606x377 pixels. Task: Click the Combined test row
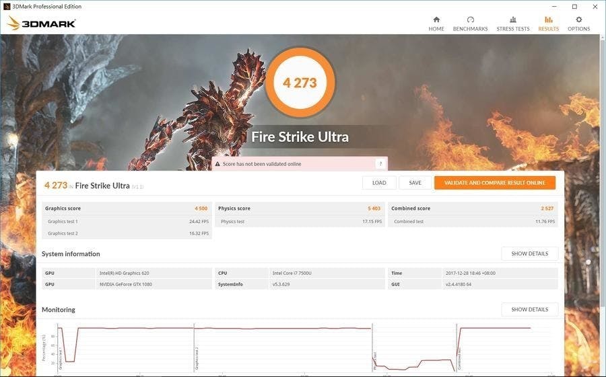[x=473, y=222]
